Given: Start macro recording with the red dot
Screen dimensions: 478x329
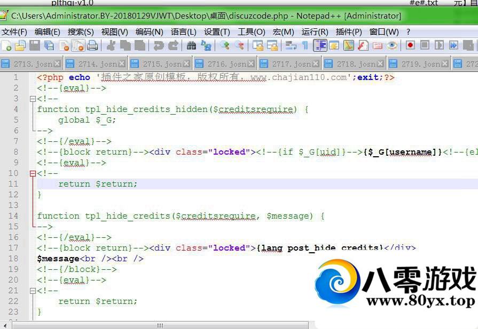Looking at the screenshot, I should pos(410,46).
